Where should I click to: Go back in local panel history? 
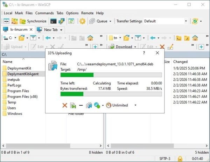[x=48, y=38]
